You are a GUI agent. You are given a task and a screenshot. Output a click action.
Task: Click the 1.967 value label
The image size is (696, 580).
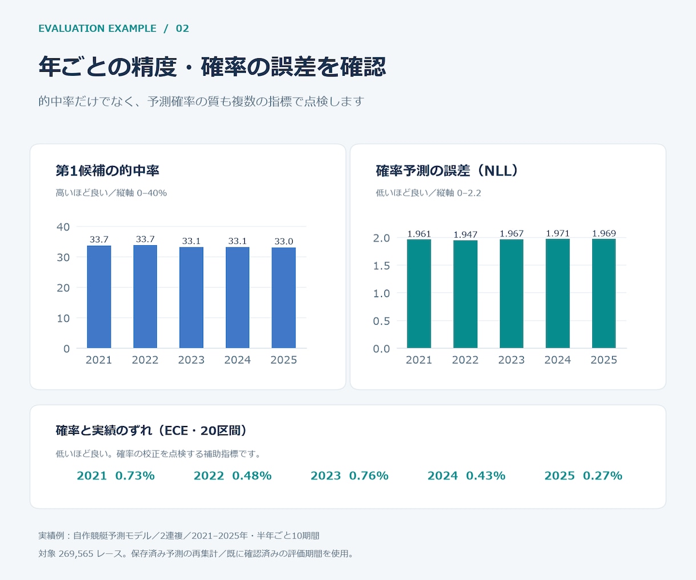click(x=511, y=233)
